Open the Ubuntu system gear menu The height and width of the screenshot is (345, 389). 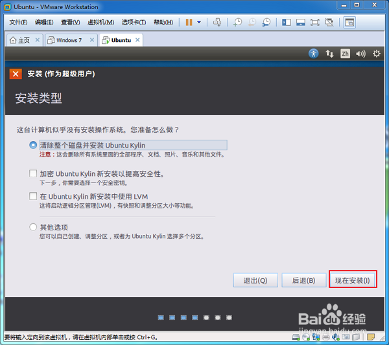click(376, 54)
